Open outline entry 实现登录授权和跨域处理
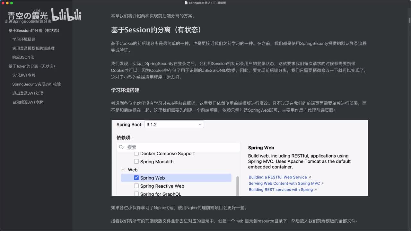Image resolution: width=411 pixels, height=231 pixels. pyautogui.click(x=33, y=48)
